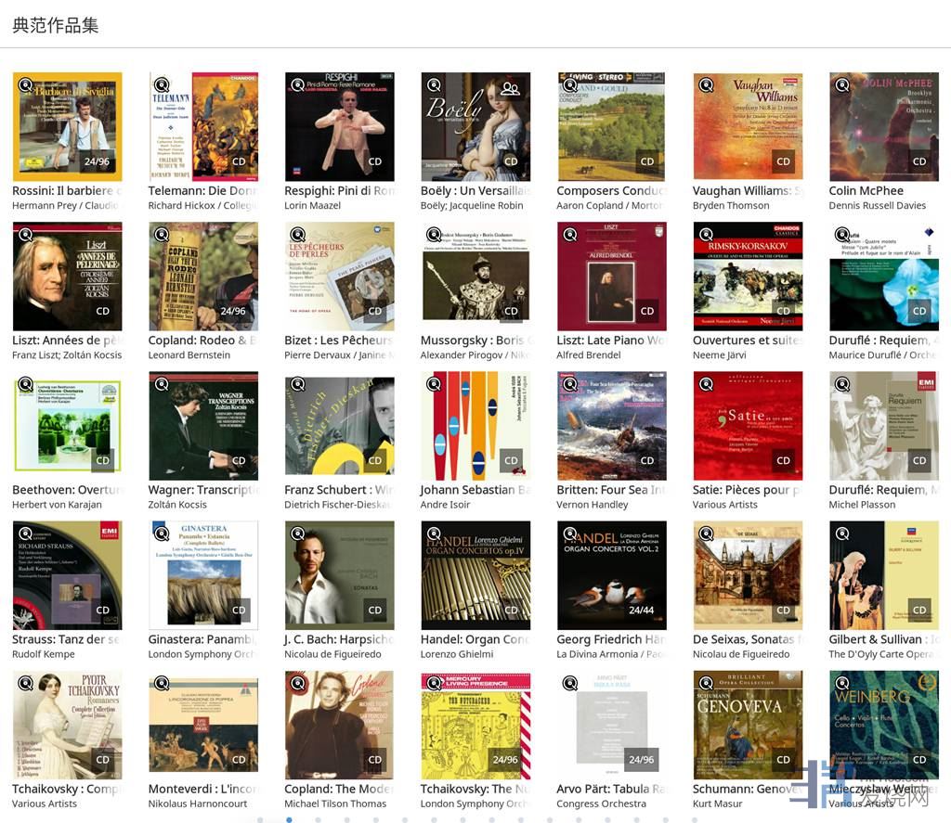Click the magnifier icon on Weinberg album
Screen dimensions: 951x823
tap(842, 684)
